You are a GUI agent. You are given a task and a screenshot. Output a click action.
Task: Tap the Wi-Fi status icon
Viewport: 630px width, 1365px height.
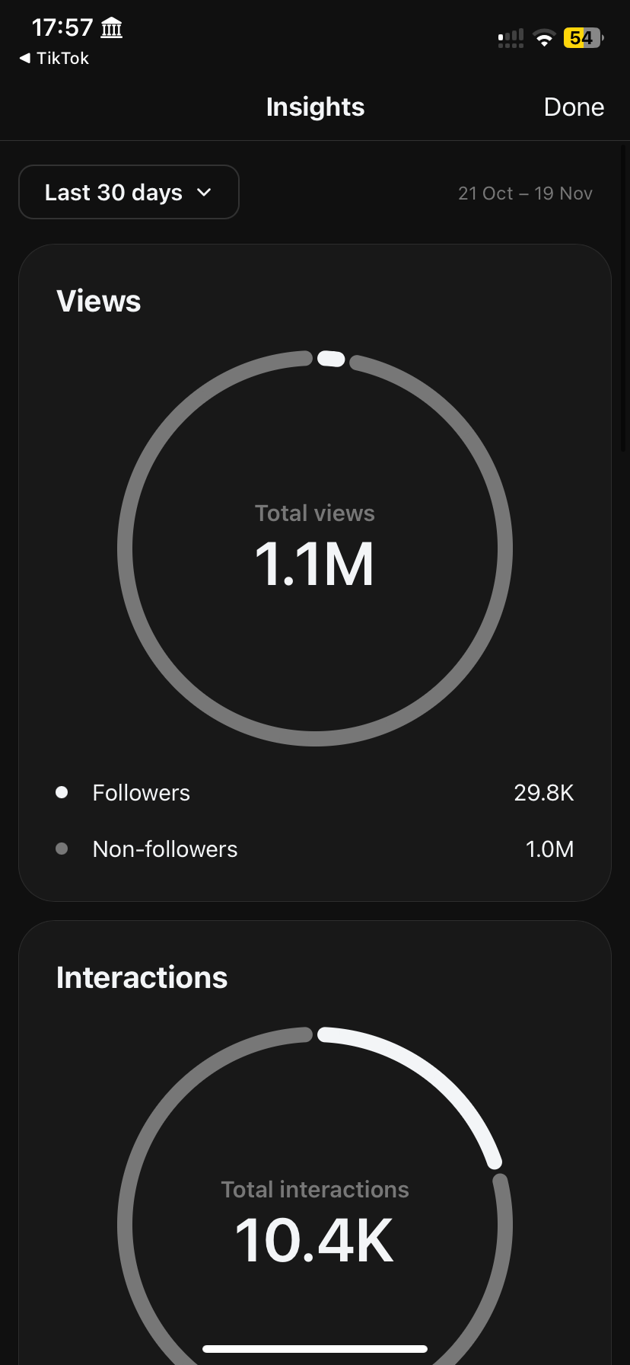click(544, 38)
